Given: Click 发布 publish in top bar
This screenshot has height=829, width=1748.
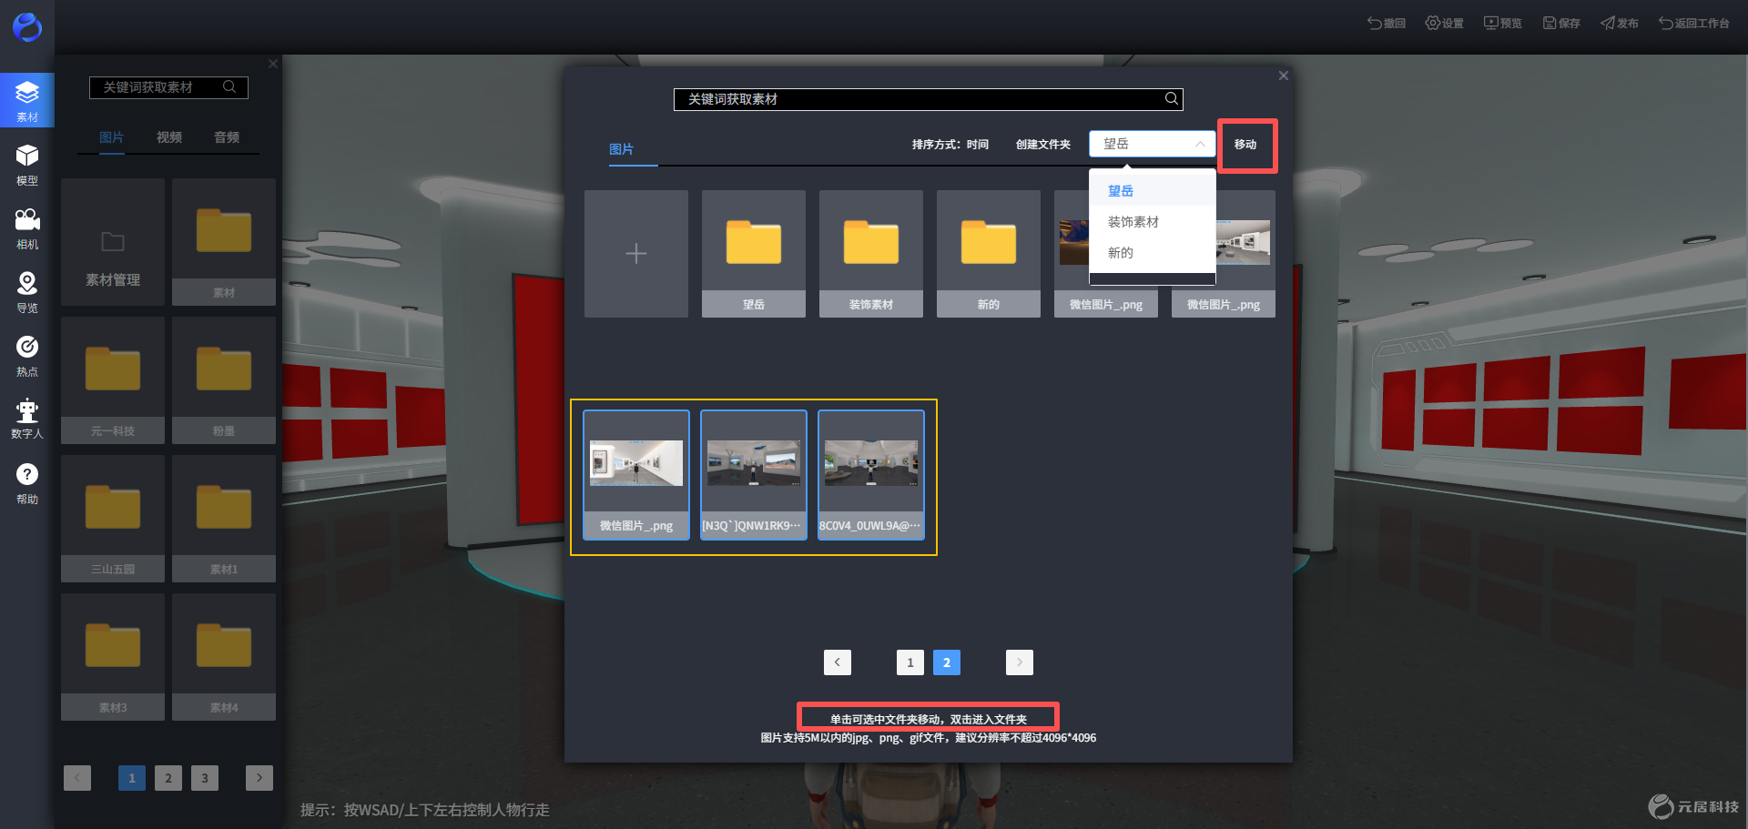Looking at the screenshot, I should [x=1620, y=23].
